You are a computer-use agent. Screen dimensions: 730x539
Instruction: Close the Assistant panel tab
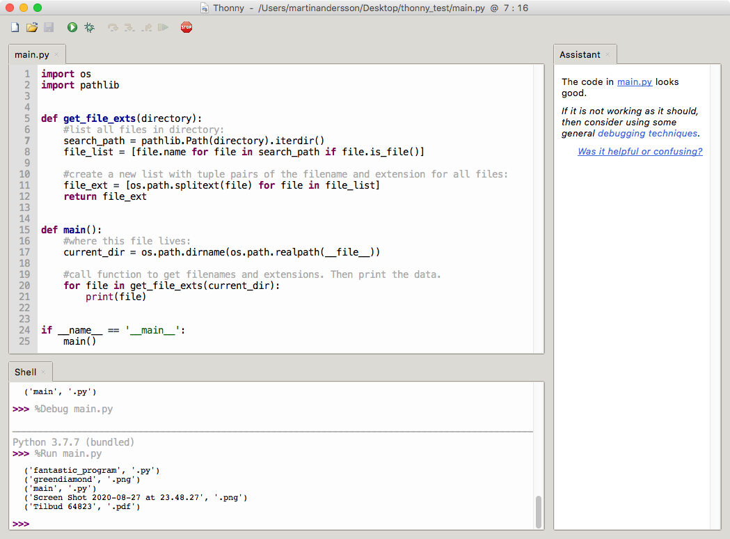608,55
